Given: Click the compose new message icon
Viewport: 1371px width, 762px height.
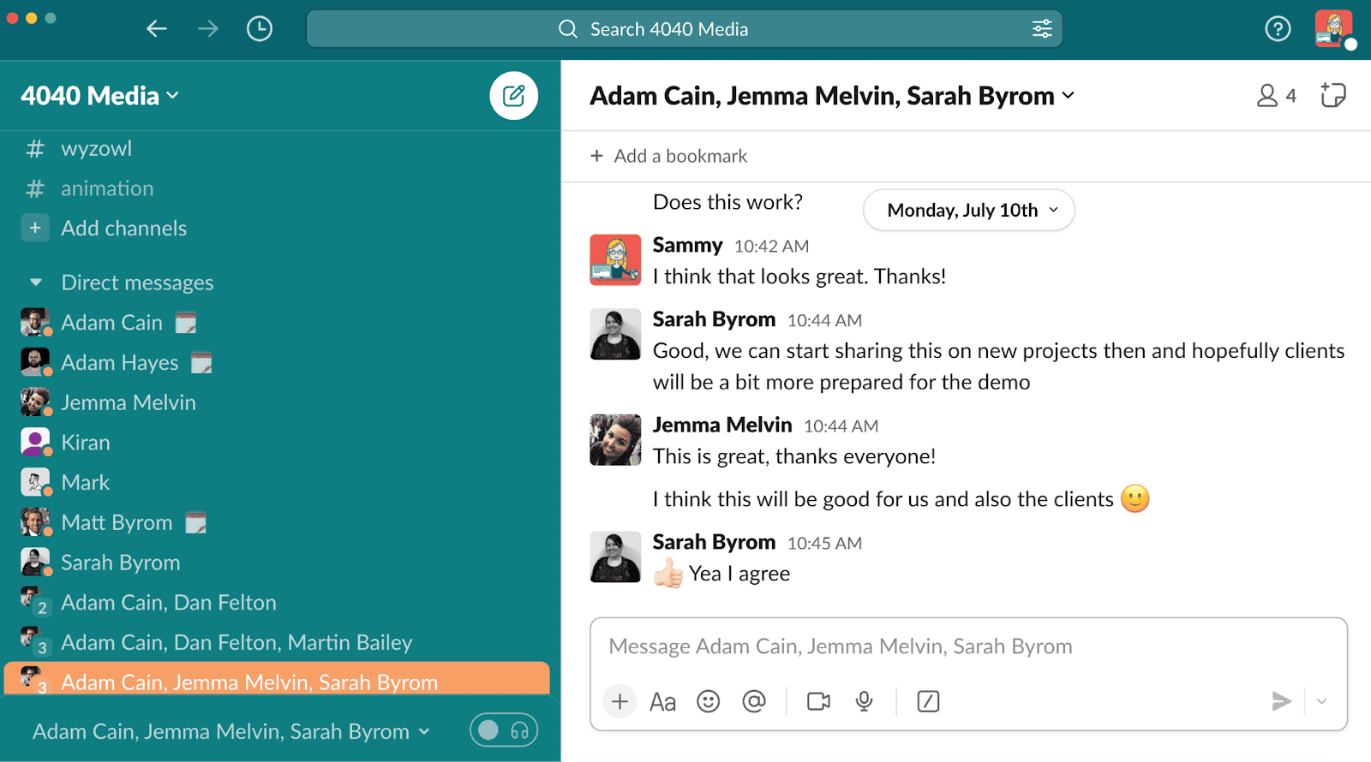Looking at the screenshot, I should tap(513, 96).
